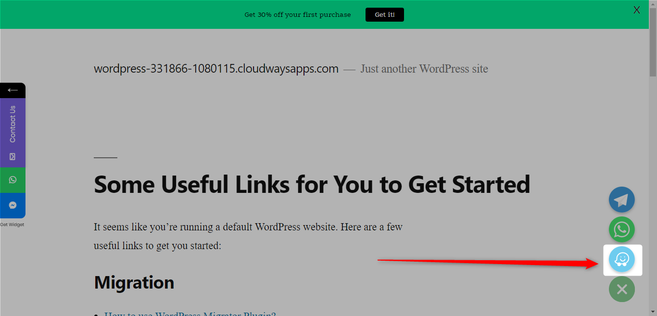The height and width of the screenshot is (316, 657).
Task: Click the "Get it!" promo button
Action: [385, 15]
